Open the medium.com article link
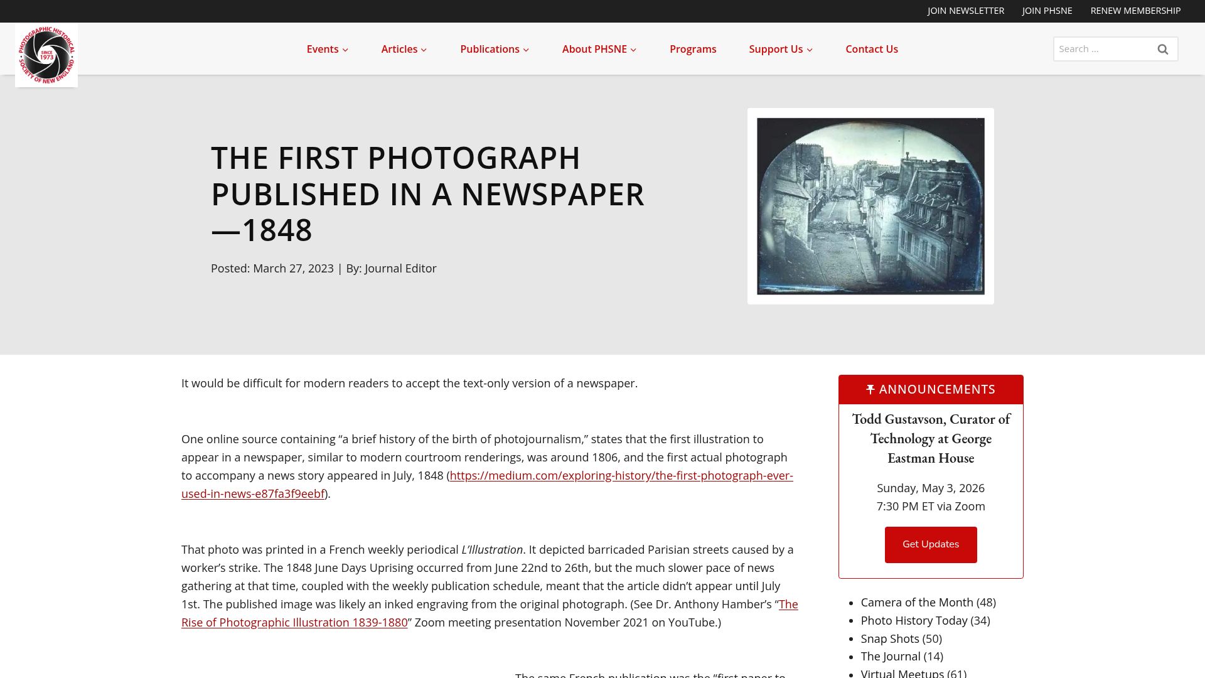The image size is (1205, 678). point(487,485)
